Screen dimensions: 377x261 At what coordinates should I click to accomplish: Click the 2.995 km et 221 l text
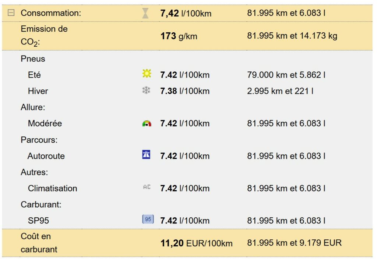tap(280, 91)
